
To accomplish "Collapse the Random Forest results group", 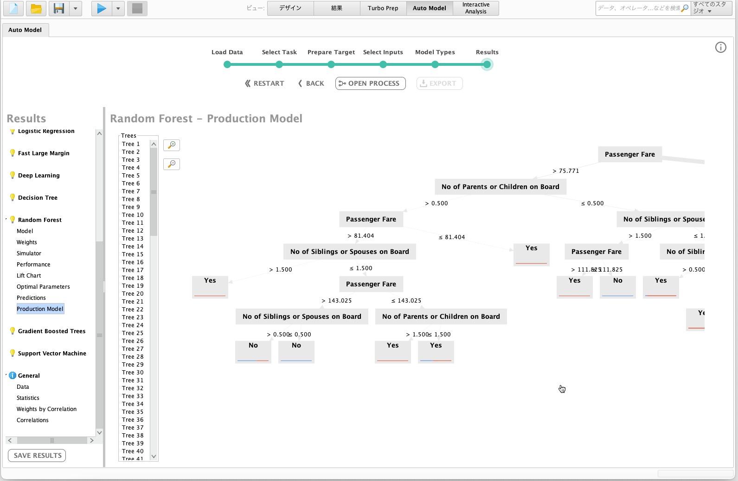I will coord(6,219).
